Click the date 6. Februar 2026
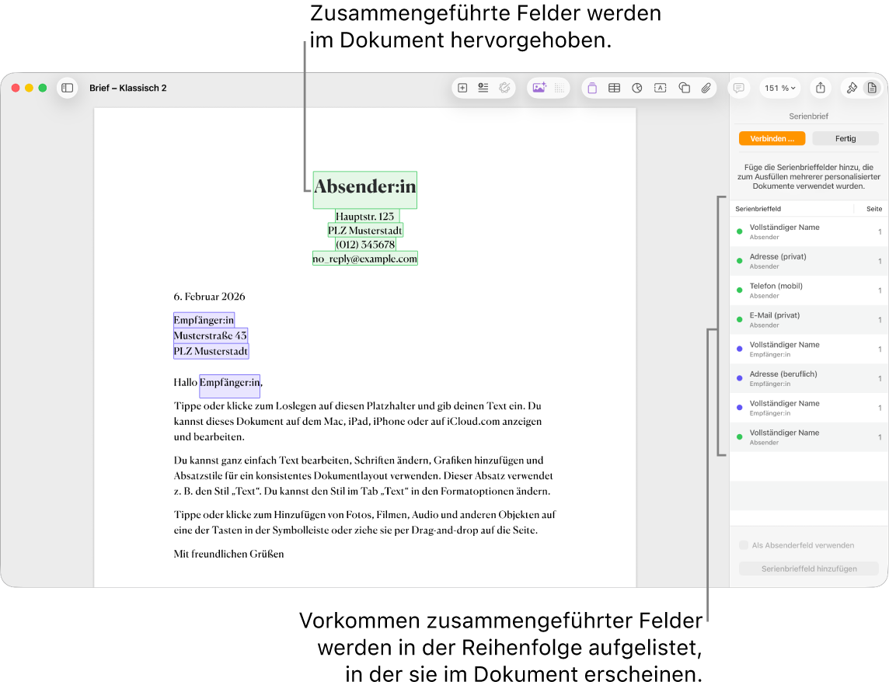Screen dimensions: 889x692 point(209,297)
